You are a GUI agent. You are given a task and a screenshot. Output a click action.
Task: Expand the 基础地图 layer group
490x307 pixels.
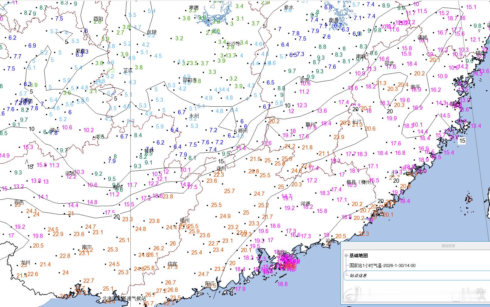346,255
